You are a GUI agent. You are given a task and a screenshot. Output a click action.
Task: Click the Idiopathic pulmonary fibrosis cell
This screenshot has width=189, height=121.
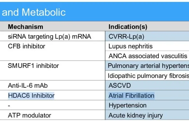tap(148, 76)
